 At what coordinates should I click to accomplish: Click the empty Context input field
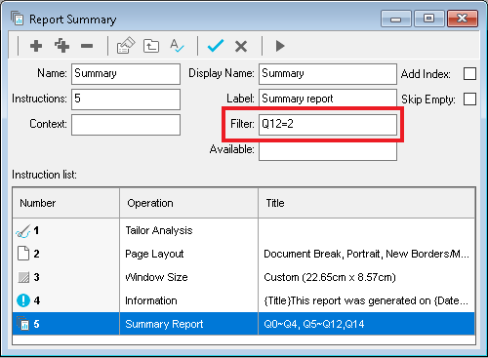126,125
